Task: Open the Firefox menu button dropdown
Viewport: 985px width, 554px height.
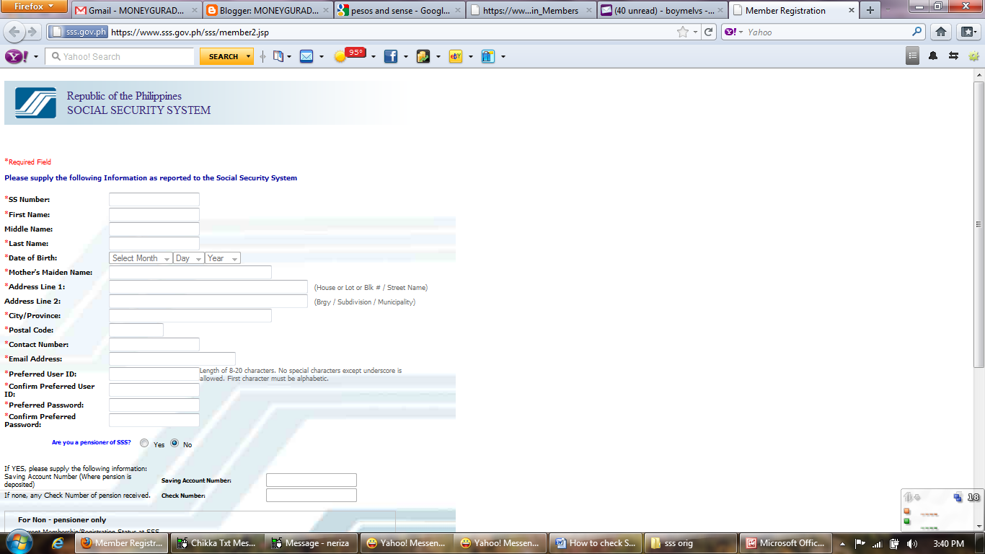Action: click(34, 6)
